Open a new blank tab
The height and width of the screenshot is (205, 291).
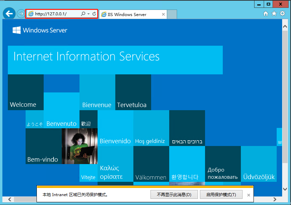[172, 14]
